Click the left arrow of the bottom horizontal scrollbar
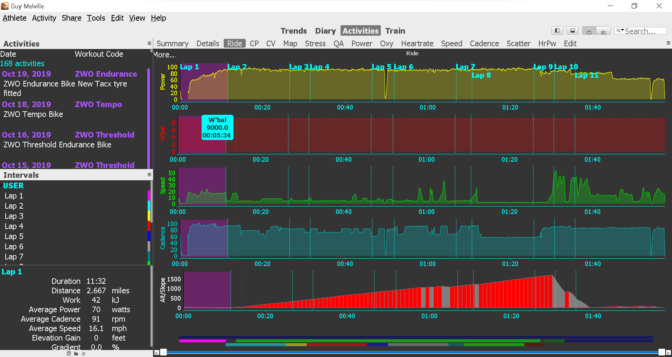 [156, 352]
